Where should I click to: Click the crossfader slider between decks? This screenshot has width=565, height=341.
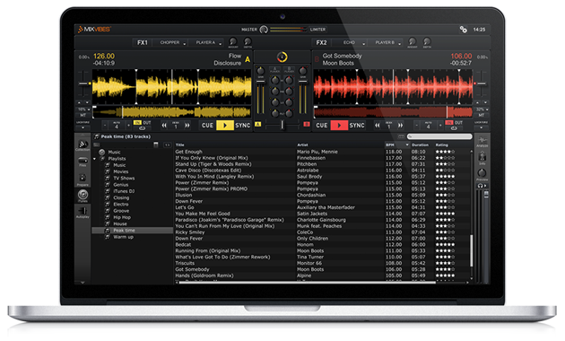(282, 125)
